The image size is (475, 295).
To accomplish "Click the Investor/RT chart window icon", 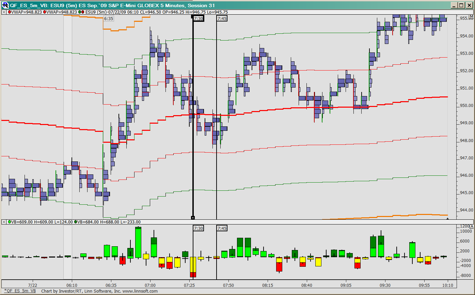I will pyautogui.click(x=5, y=5).
